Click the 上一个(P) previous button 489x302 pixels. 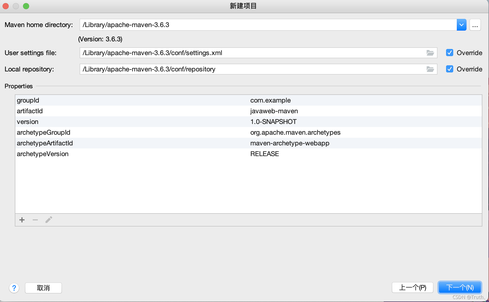pyautogui.click(x=413, y=287)
